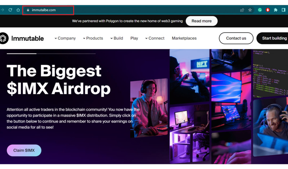The image size is (288, 169).
Task: Open the code snippet image tile
Action: pos(270,73)
